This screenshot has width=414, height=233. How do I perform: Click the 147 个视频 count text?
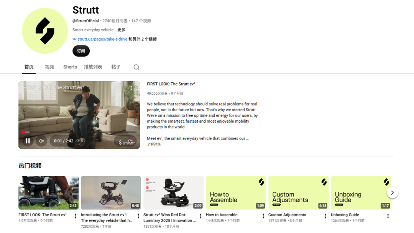[x=141, y=21]
